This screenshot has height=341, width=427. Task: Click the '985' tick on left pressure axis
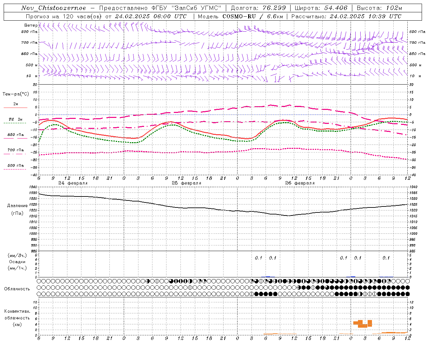tap(34, 251)
